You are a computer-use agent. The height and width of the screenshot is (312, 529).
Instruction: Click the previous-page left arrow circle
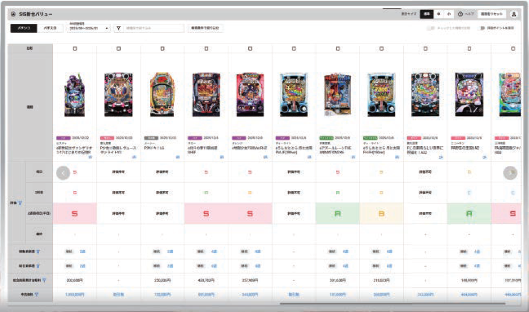pos(63,173)
